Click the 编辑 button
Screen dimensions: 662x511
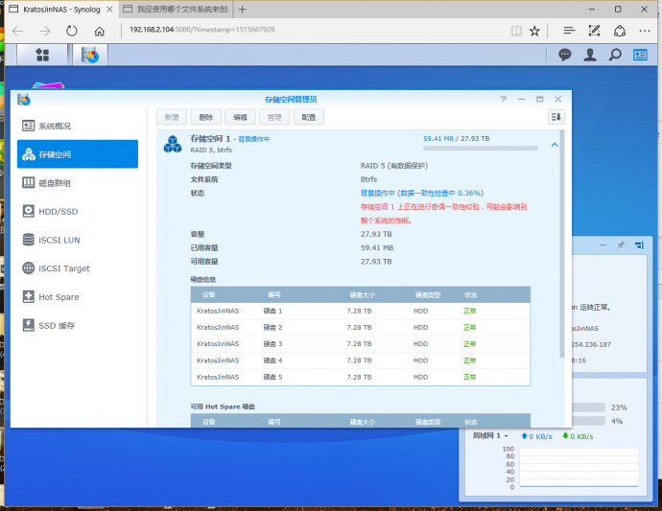pyautogui.click(x=239, y=117)
